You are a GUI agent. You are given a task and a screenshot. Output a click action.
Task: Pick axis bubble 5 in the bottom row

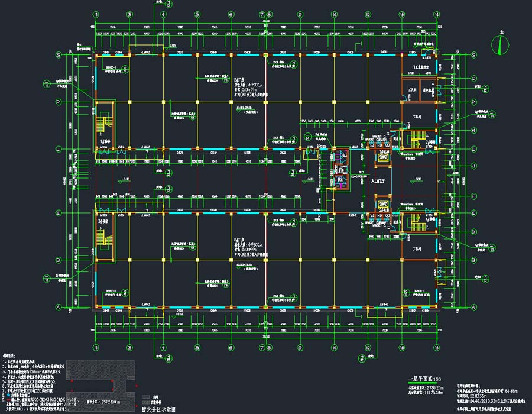197,348
